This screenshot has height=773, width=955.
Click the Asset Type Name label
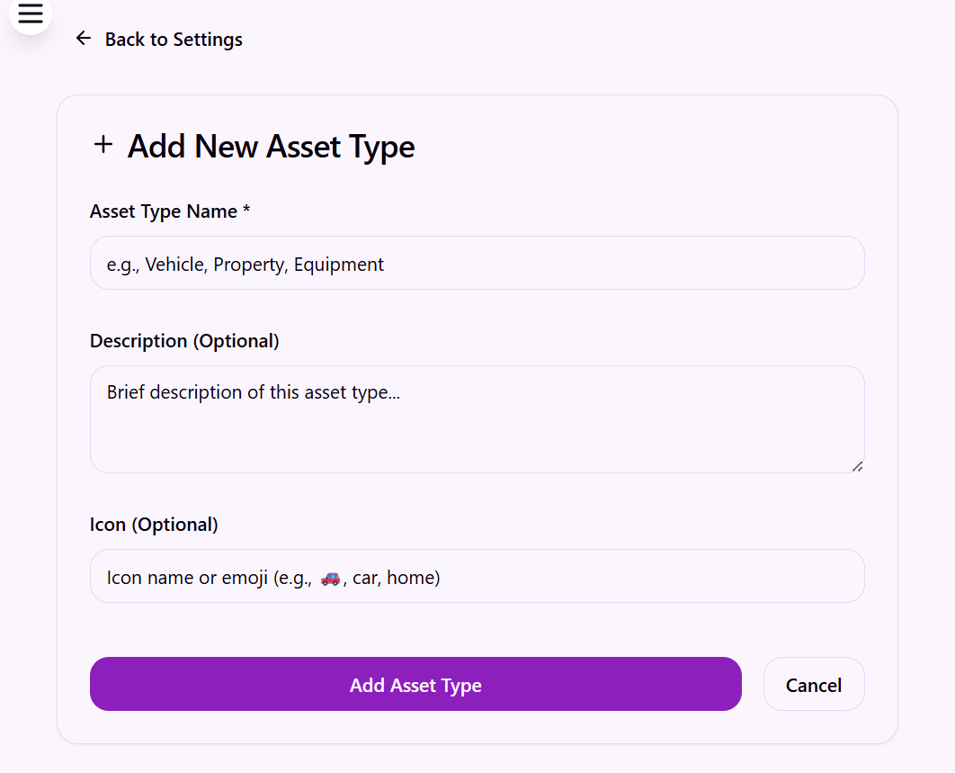pyautogui.click(x=164, y=211)
